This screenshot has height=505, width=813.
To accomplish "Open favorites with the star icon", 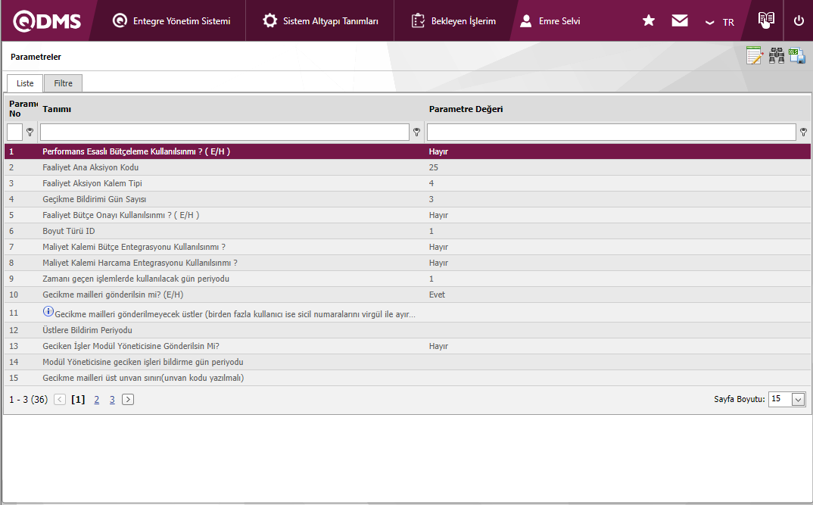I will coord(649,21).
